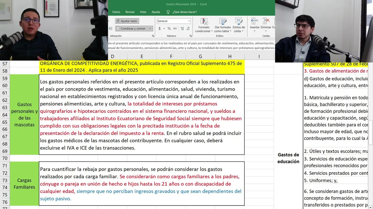Expand the currency format dropdown arrow

164,28
